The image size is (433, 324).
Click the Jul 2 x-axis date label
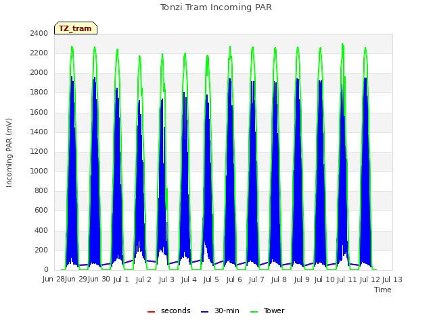pyautogui.click(x=143, y=279)
